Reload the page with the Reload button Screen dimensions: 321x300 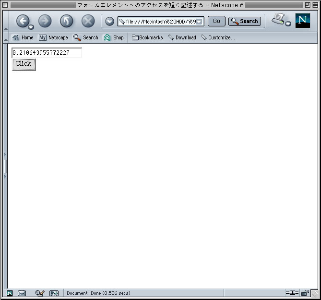pos(66,21)
